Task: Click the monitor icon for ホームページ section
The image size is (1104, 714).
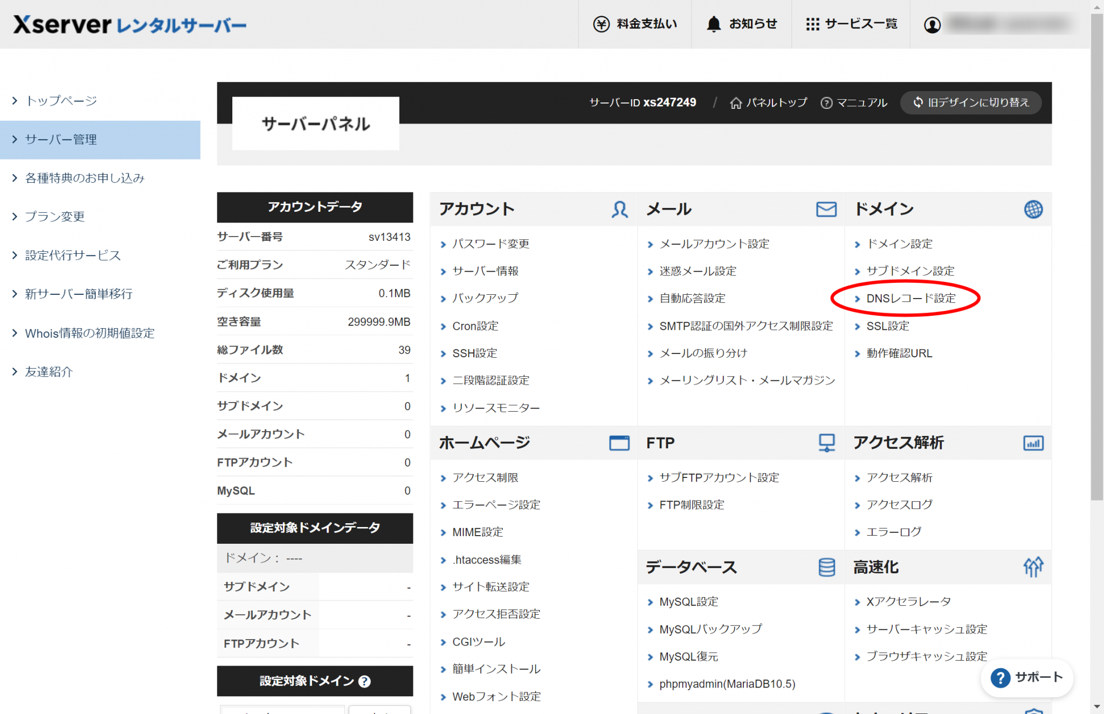Action: pos(619,442)
